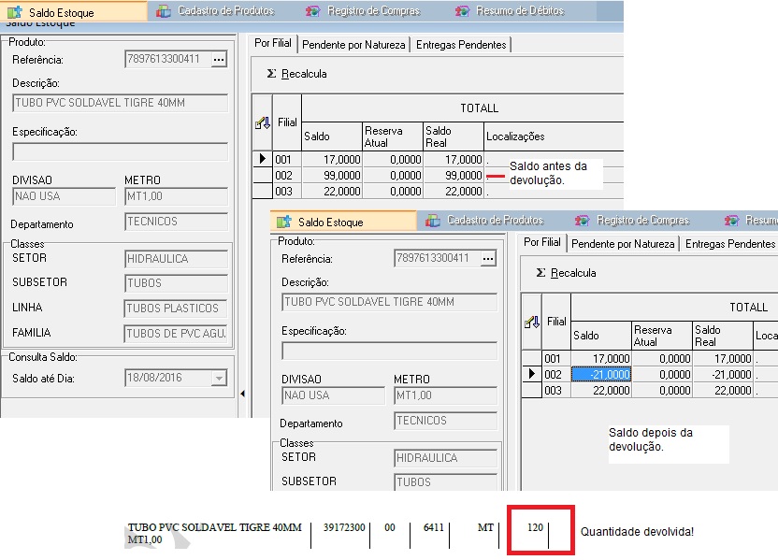Open Entregas Pendentes tab in front window
The image size is (778, 560).
click(x=730, y=244)
